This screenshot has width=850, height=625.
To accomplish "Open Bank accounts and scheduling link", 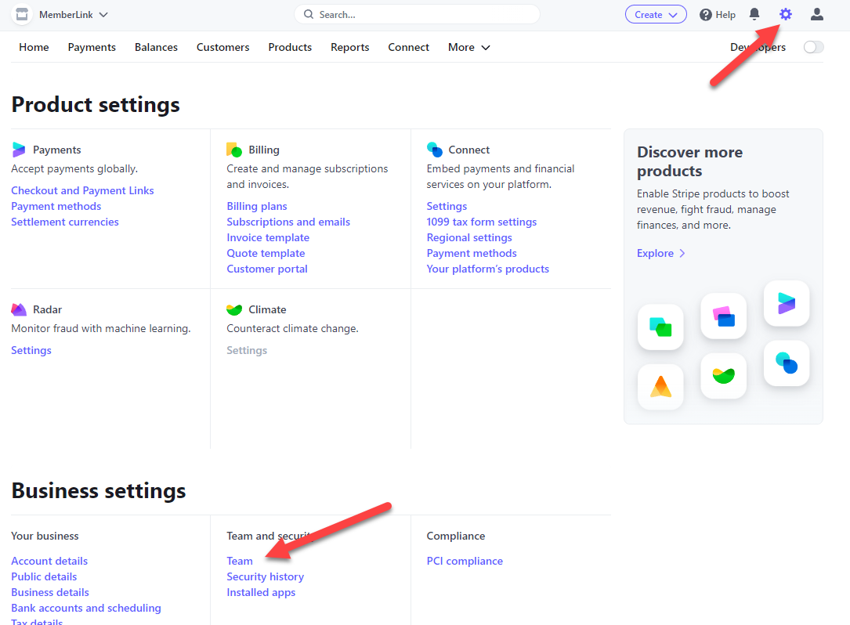I will [85, 609].
